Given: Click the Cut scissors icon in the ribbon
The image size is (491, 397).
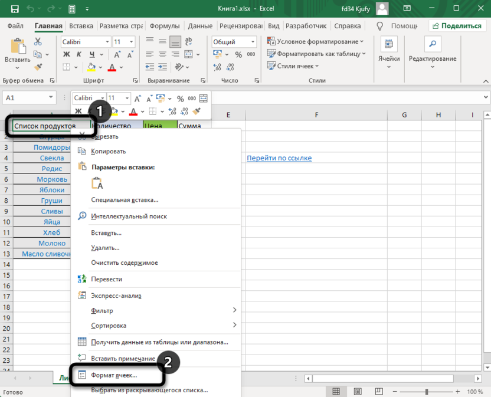Looking at the screenshot, I should click(x=38, y=42).
